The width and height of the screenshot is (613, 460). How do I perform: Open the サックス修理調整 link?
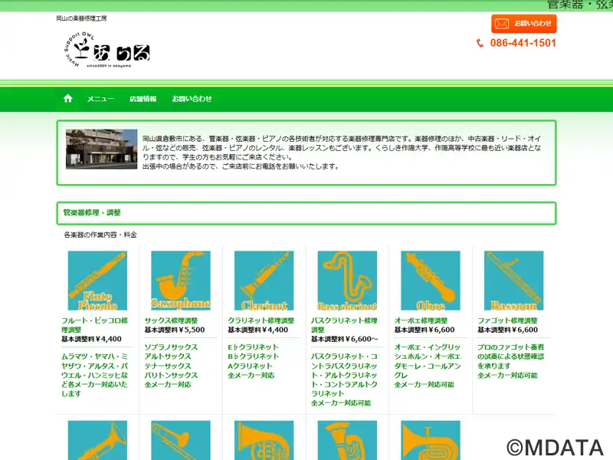click(171, 320)
